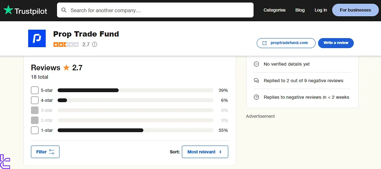Click the Prop Trade Fund logo
The height and width of the screenshot is (169, 381).
tap(37, 38)
